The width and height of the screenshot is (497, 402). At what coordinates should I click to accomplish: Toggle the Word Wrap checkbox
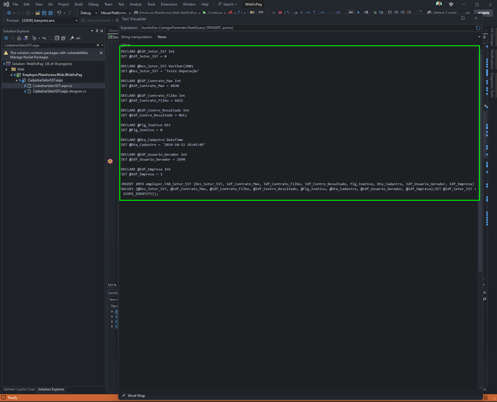tap(124, 395)
